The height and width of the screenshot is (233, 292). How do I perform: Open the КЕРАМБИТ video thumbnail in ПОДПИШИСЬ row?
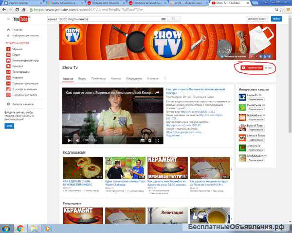pos(167,168)
